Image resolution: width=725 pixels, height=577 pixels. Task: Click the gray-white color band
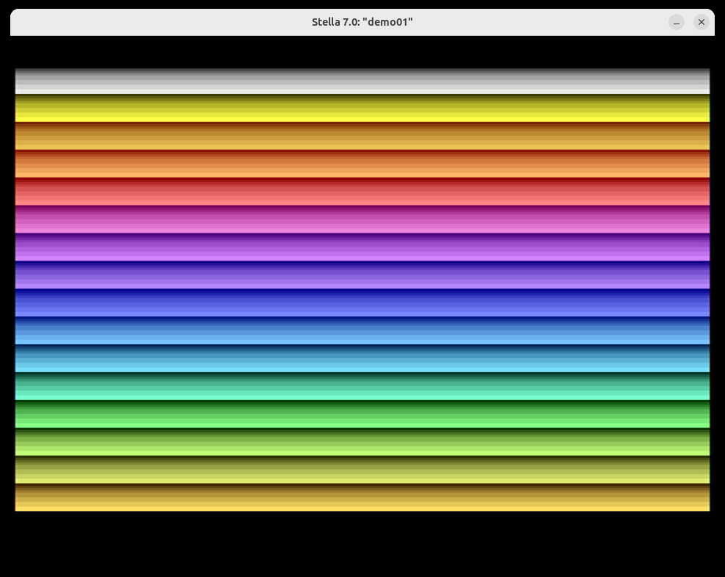click(x=362, y=81)
